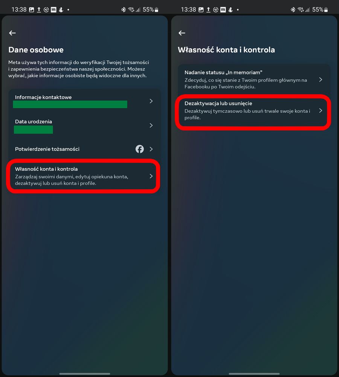Tap the upload arrow icon in left status bar
Screen dimensions: 339x377
pyautogui.click(x=39, y=10)
